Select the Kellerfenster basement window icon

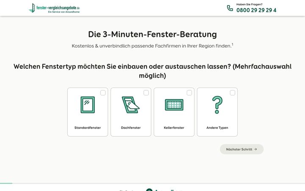(x=174, y=105)
